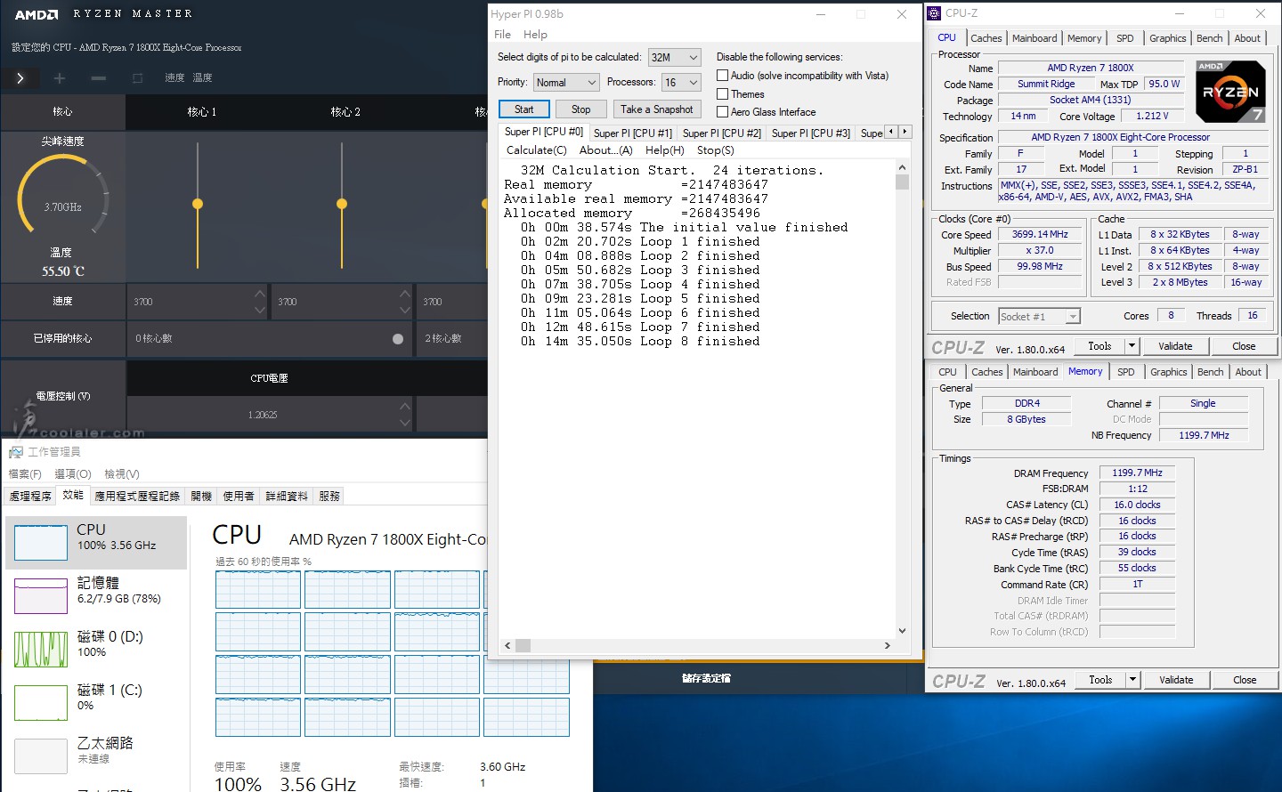Select Speed tab in Ryzen Master
This screenshot has height=792, width=1282.
pyautogui.click(x=174, y=78)
